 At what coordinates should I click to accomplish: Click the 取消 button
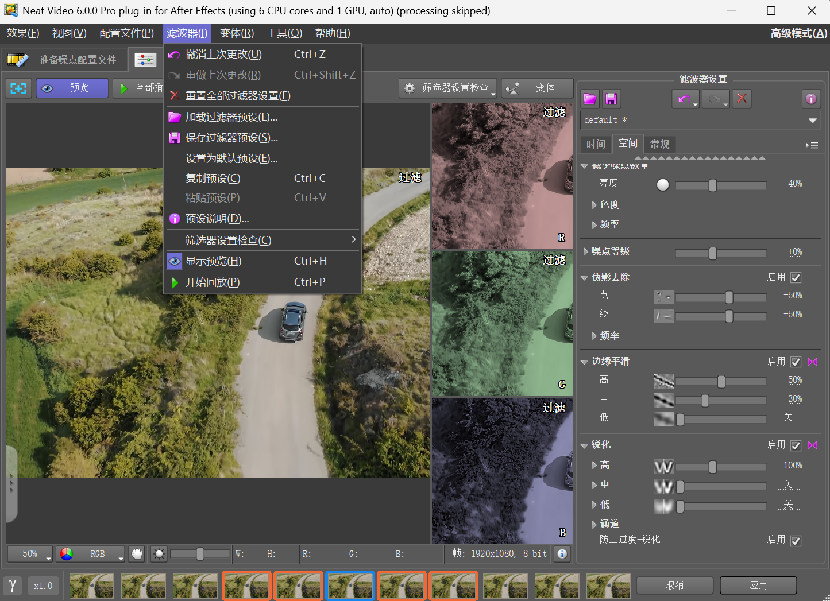[674, 586]
